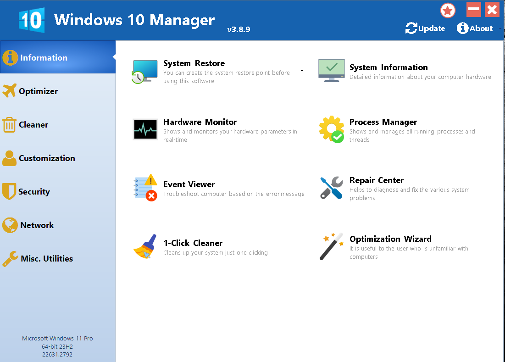Viewport: 505px width, 362px height.
Task: Click the v3.8.9 version text
Action: pos(239,29)
